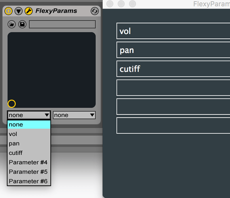Select highlighted none entry in list
The width and height of the screenshot is (230, 198).
click(x=29, y=125)
